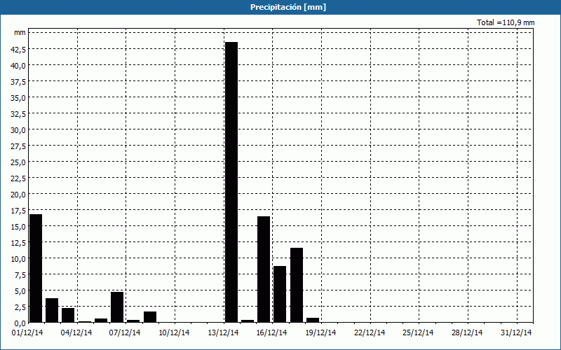Image resolution: width=561 pixels, height=350 pixels.
Task: Click the 22/12/14 date label
Action: [x=370, y=332]
